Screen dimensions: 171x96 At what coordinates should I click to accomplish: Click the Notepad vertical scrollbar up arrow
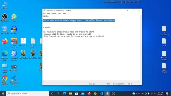click(141, 16)
